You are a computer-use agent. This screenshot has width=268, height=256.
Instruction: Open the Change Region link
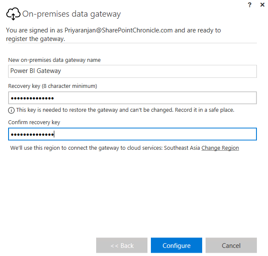pyautogui.click(x=220, y=148)
